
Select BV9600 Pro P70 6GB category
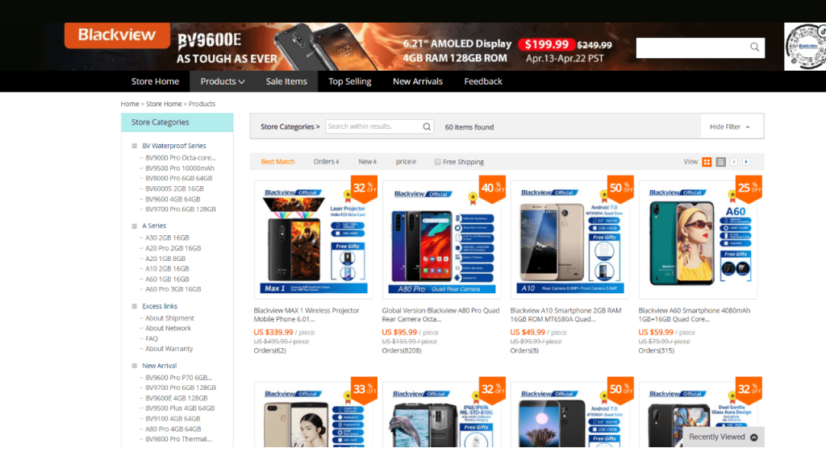[x=178, y=378]
